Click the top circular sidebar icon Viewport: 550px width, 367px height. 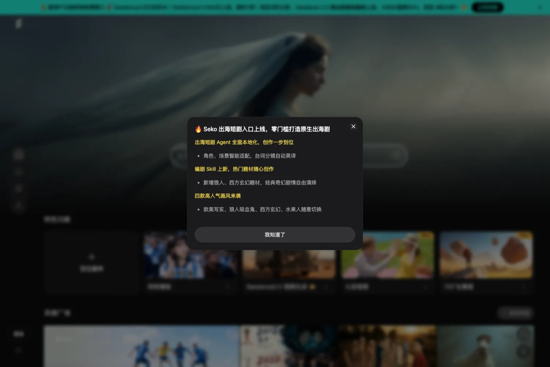[19, 155]
